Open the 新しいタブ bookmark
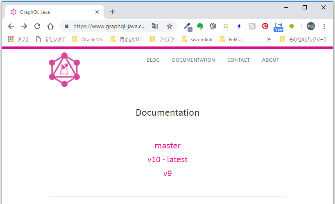 [x=50, y=39]
